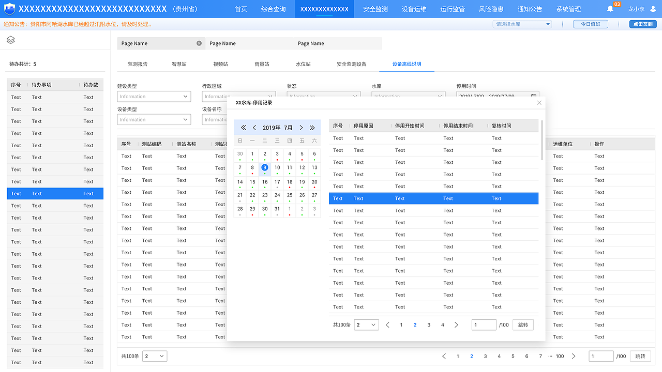The image size is (662, 372).
Task: Switch to the 雨量站 tab
Action: [x=262, y=64]
